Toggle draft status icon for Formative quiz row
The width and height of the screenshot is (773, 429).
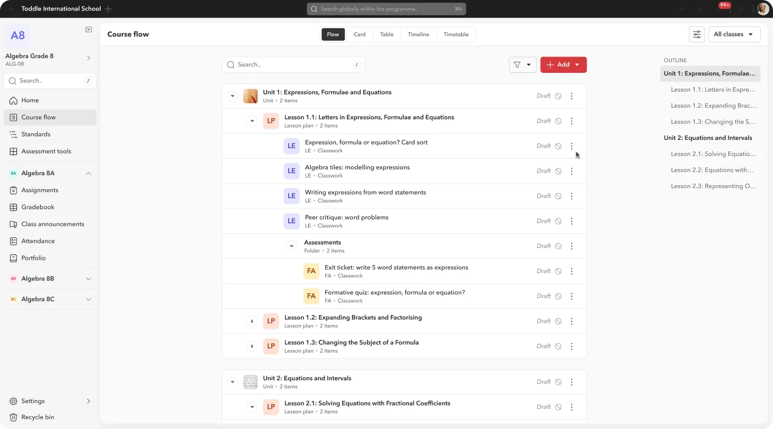click(x=558, y=296)
